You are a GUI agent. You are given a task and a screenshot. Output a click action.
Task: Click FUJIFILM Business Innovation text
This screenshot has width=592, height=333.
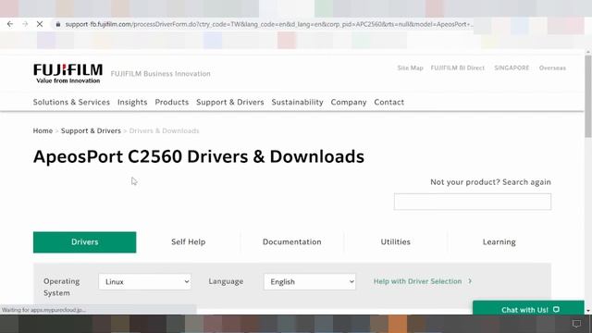click(x=160, y=74)
